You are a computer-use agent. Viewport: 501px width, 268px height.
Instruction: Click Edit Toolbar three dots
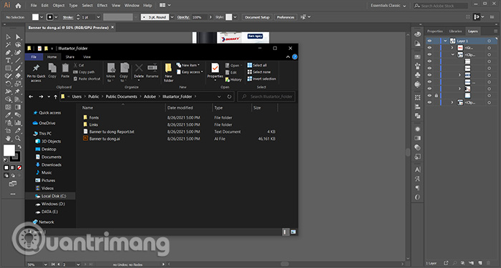[13, 194]
